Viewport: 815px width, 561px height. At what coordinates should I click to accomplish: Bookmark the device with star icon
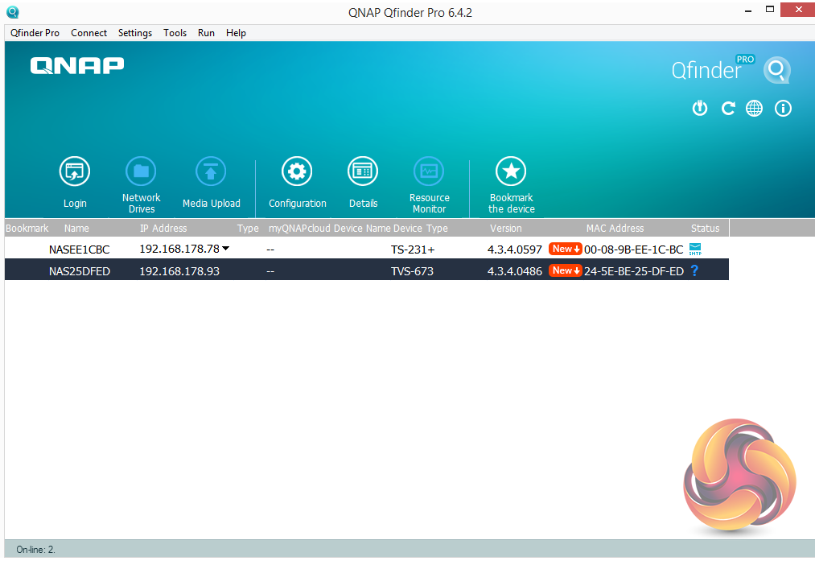(511, 171)
